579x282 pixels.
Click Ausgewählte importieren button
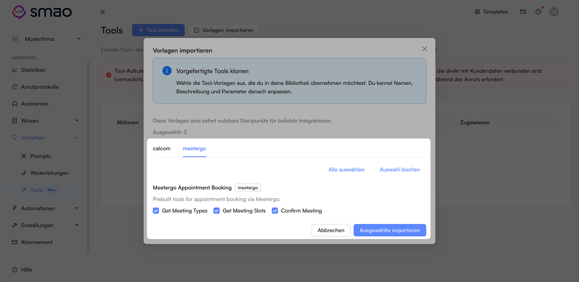(390, 230)
